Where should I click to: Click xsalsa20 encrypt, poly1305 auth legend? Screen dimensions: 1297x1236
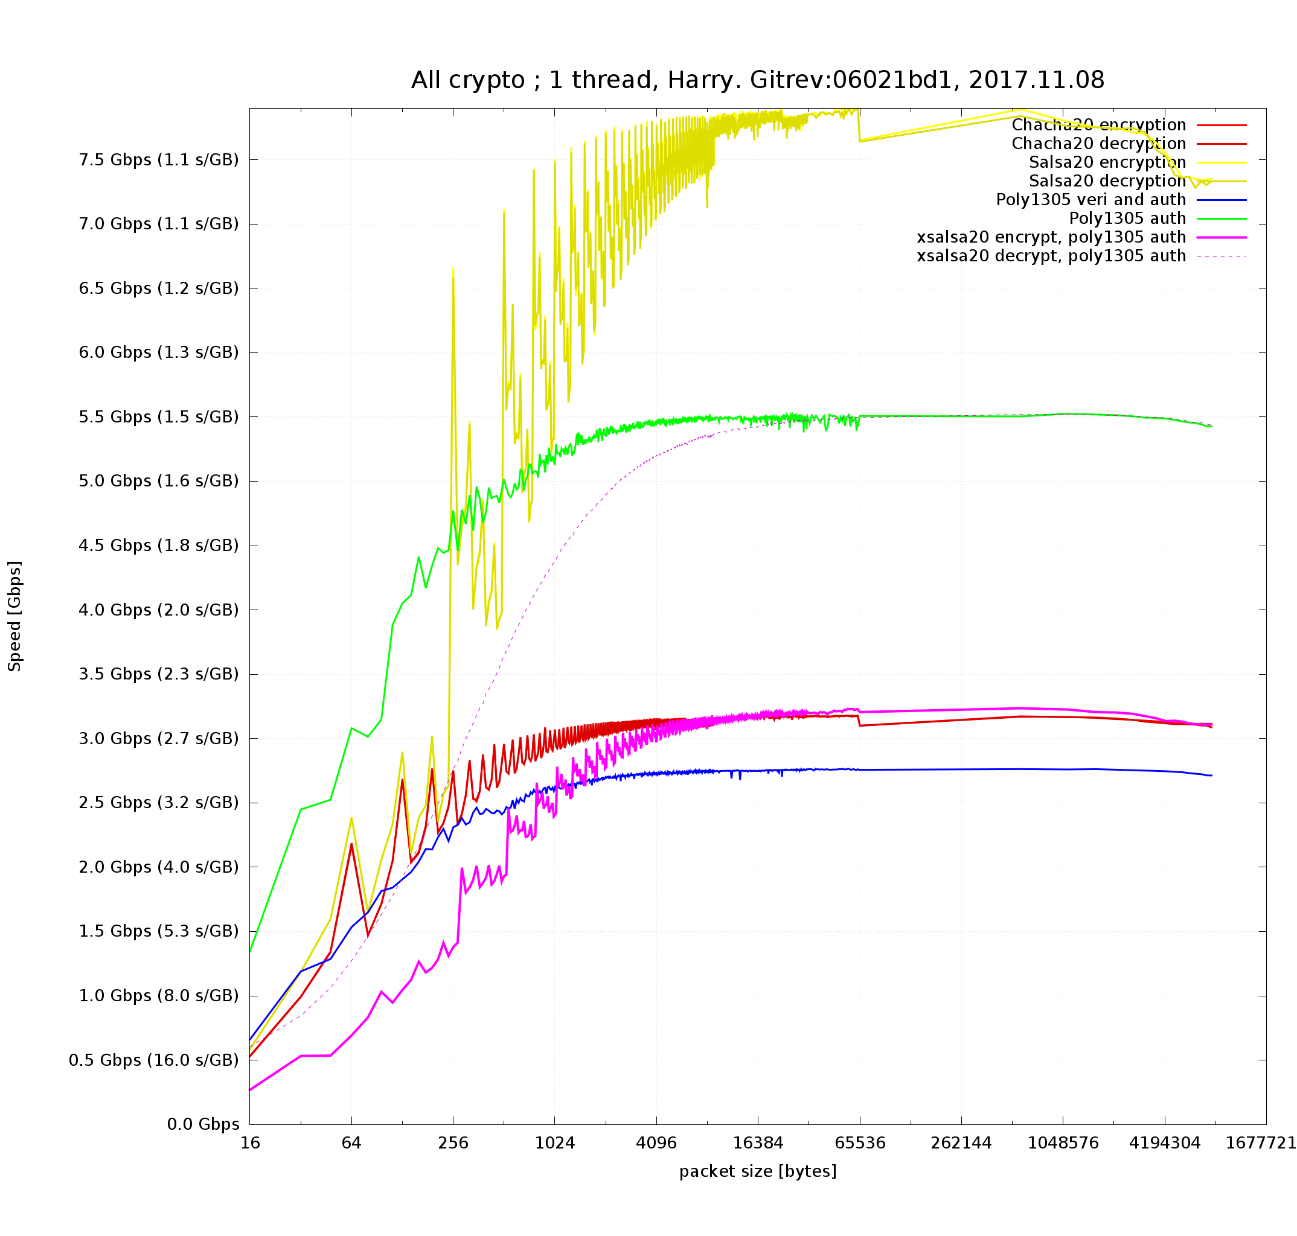coord(1051,237)
